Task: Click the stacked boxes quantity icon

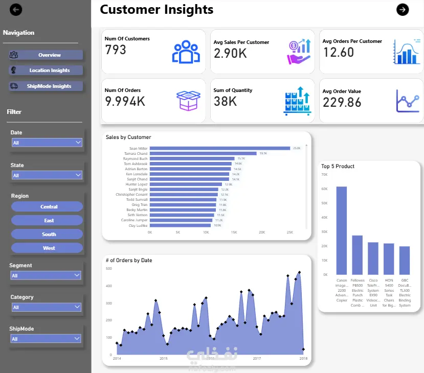Action: click(298, 101)
